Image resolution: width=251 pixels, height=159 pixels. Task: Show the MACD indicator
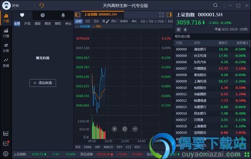pyautogui.click(x=108, y=147)
